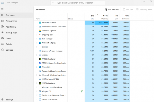Expand the Resolume Avenue process group

tap(37, 23)
